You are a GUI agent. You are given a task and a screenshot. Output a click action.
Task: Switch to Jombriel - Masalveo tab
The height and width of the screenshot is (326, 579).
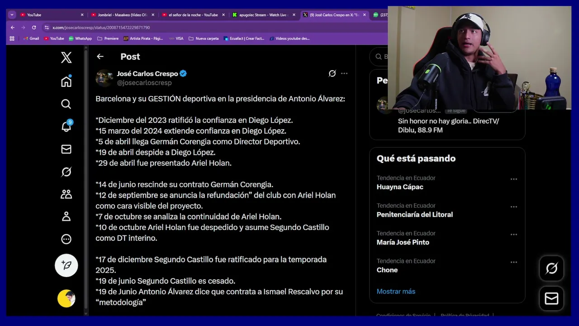pyautogui.click(x=122, y=15)
